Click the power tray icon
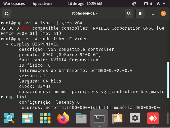Screen dimensions: 170x128 [159, 4]
